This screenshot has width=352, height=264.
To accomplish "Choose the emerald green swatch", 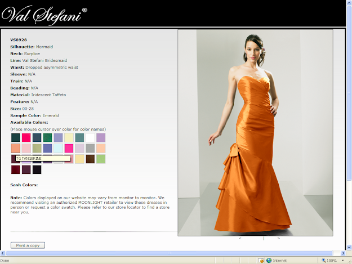I will [48, 137].
